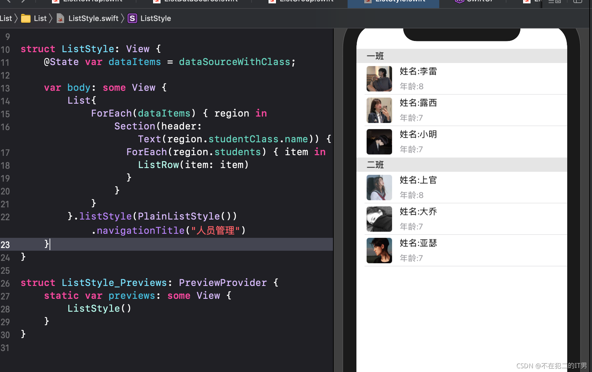Screen dimensions: 592x372
Task: Tap the name text 姓名:上官
Action: point(418,180)
